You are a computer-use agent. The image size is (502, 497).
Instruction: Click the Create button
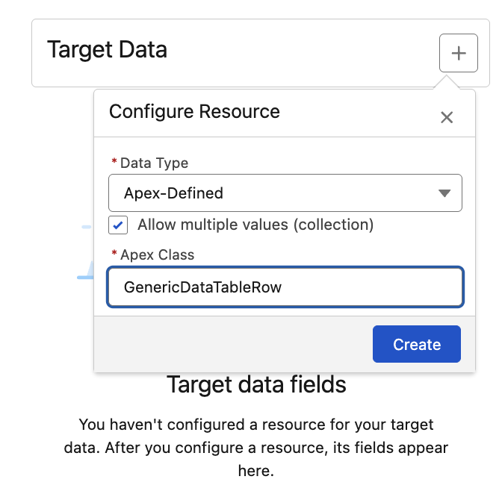point(417,344)
